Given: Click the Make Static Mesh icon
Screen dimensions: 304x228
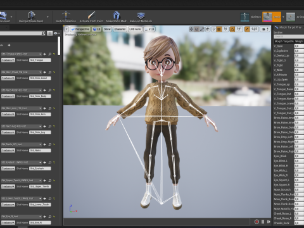Looking at the screenshot, I should (x=117, y=15).
